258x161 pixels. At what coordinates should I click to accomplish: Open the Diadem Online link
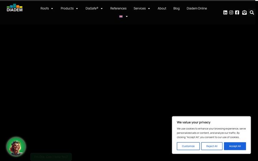pos(197,8)
